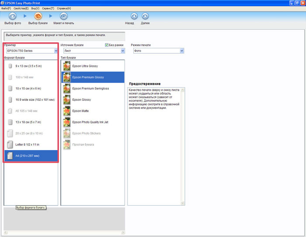Image resolution: width=306 pixels, height=237 pixels.
Task: Click the 16:9 wide size paper icon
Action: pyautogui.click(x=10, y=100)
